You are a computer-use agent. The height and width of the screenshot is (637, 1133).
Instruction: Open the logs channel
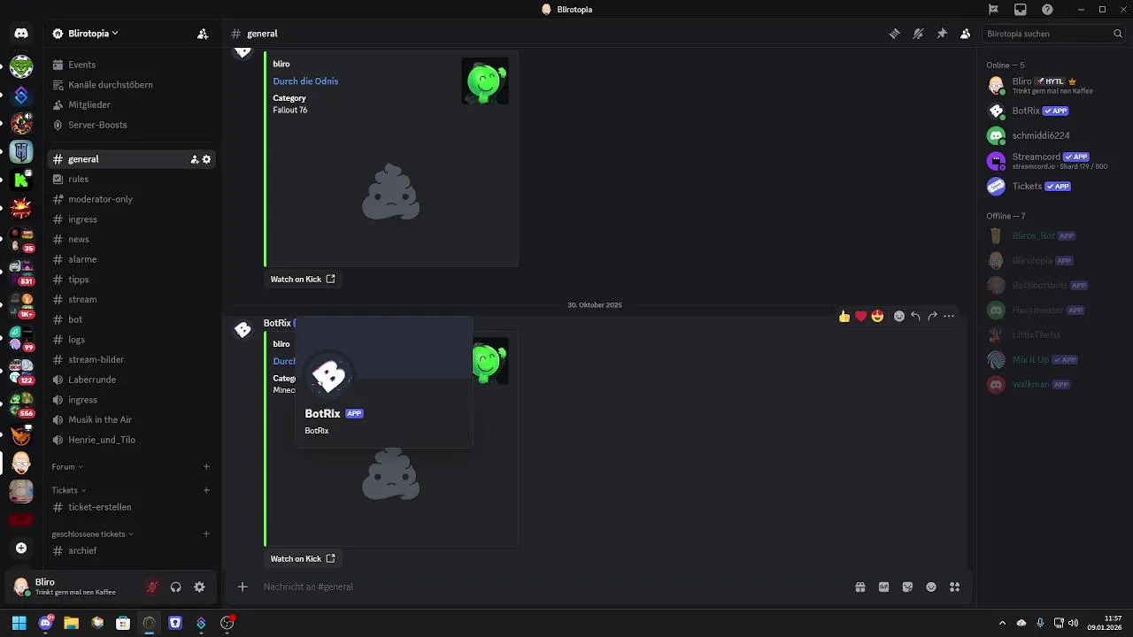(132, 340)
